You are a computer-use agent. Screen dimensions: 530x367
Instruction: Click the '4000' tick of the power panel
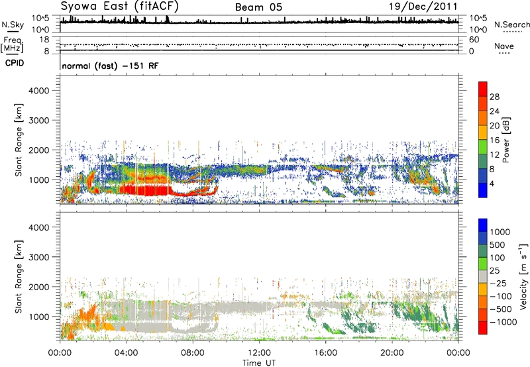(38, 91)
